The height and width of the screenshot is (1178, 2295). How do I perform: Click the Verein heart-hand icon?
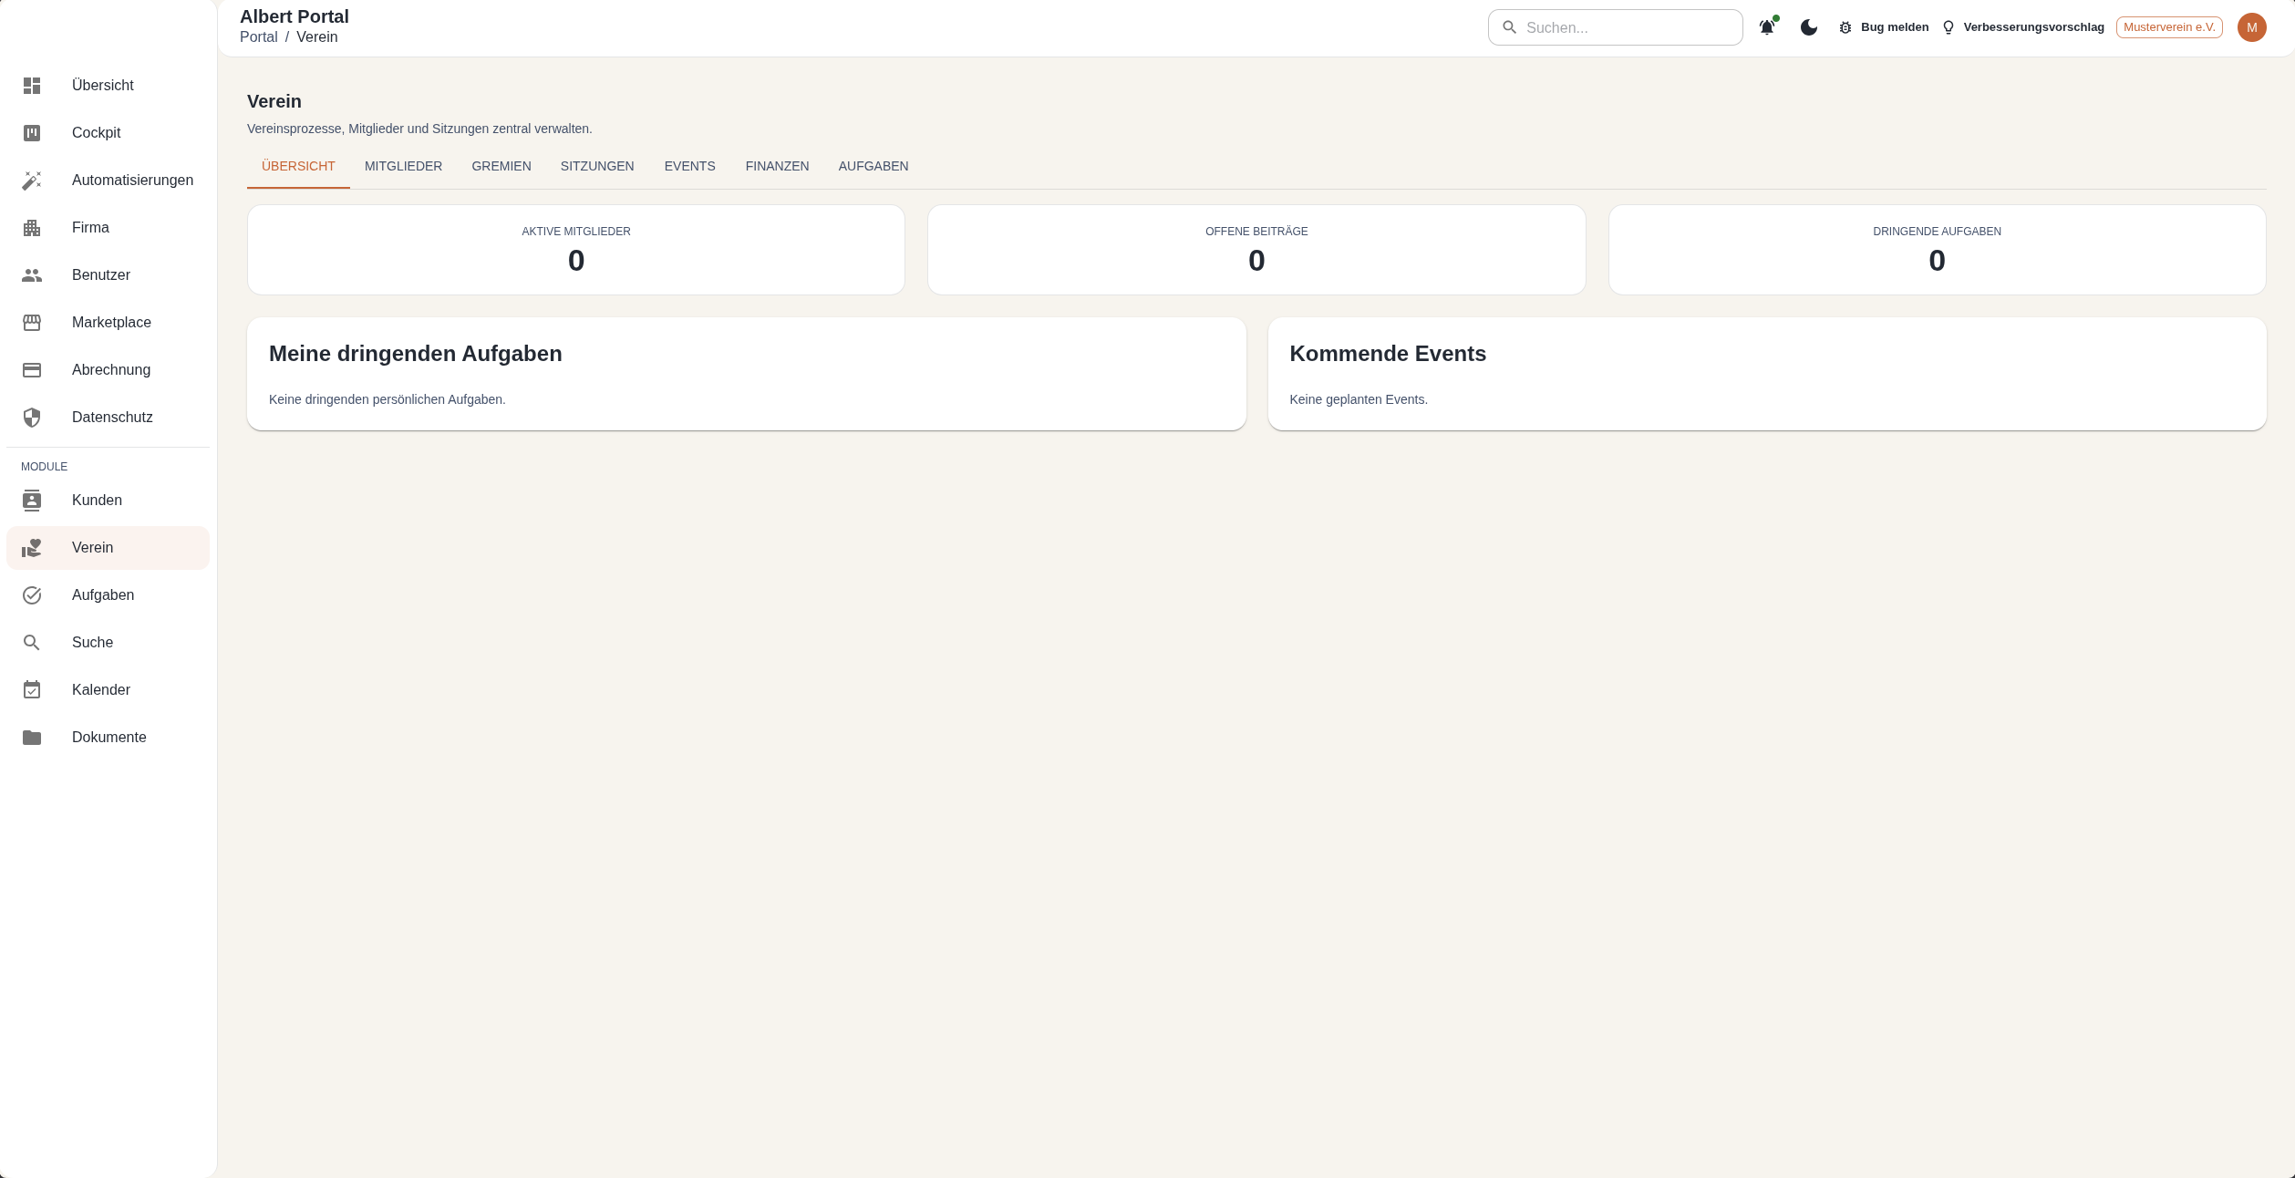32,548
